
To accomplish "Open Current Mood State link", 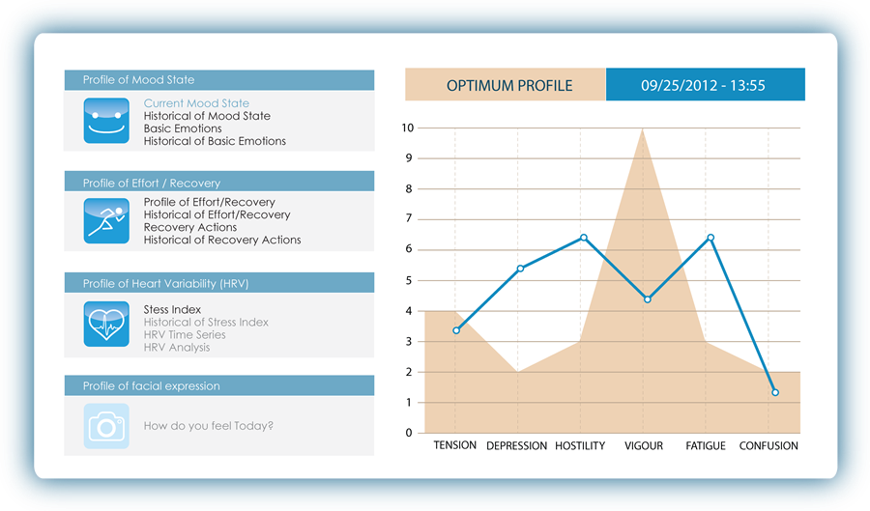I will 196,103.
